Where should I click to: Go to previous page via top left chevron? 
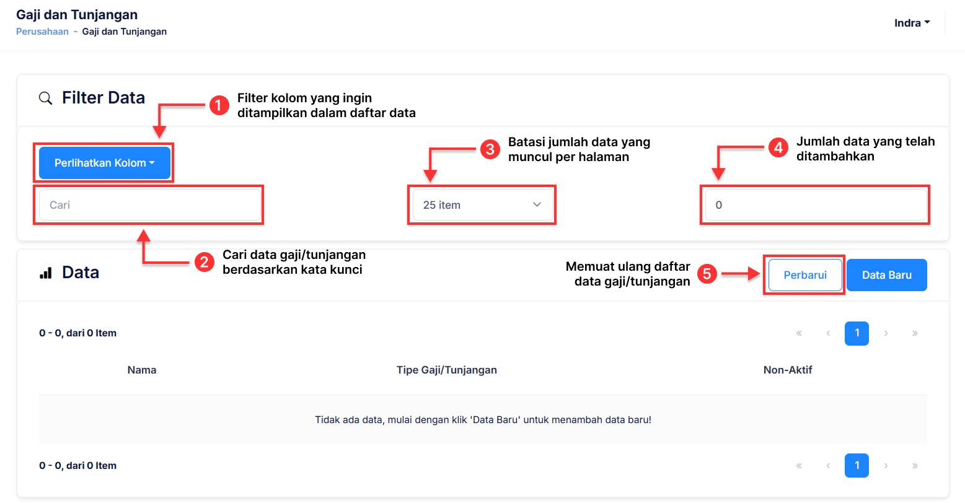tap(827, 333)
